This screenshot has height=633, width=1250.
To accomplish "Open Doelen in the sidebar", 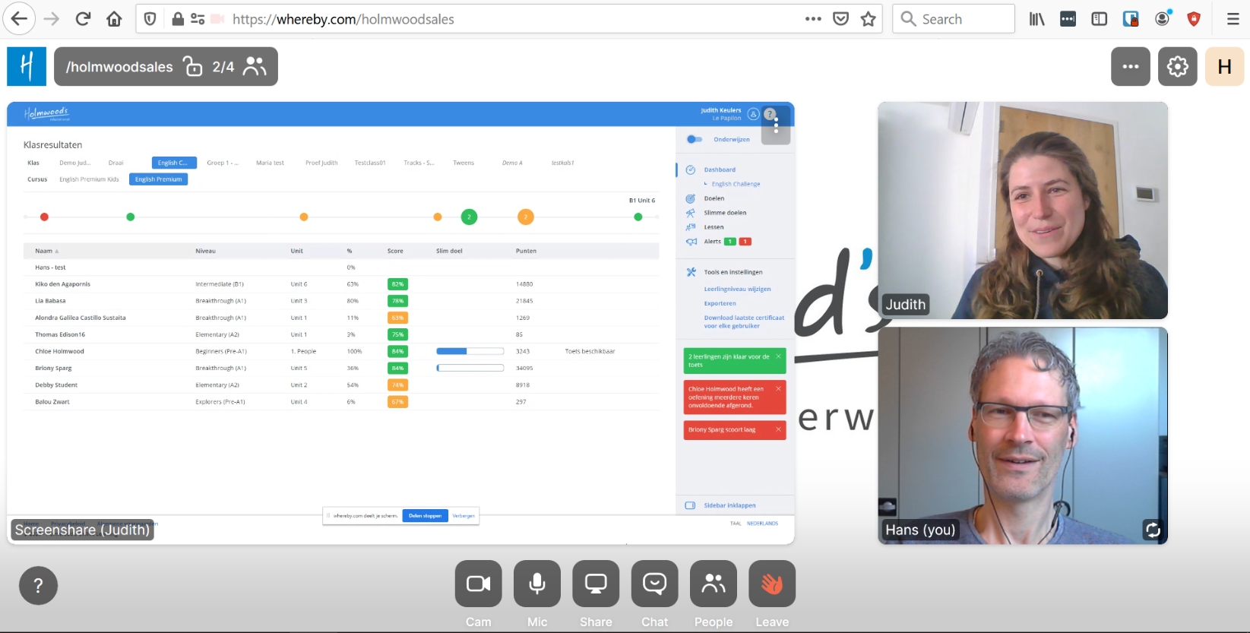I will [x=714, y=198].
